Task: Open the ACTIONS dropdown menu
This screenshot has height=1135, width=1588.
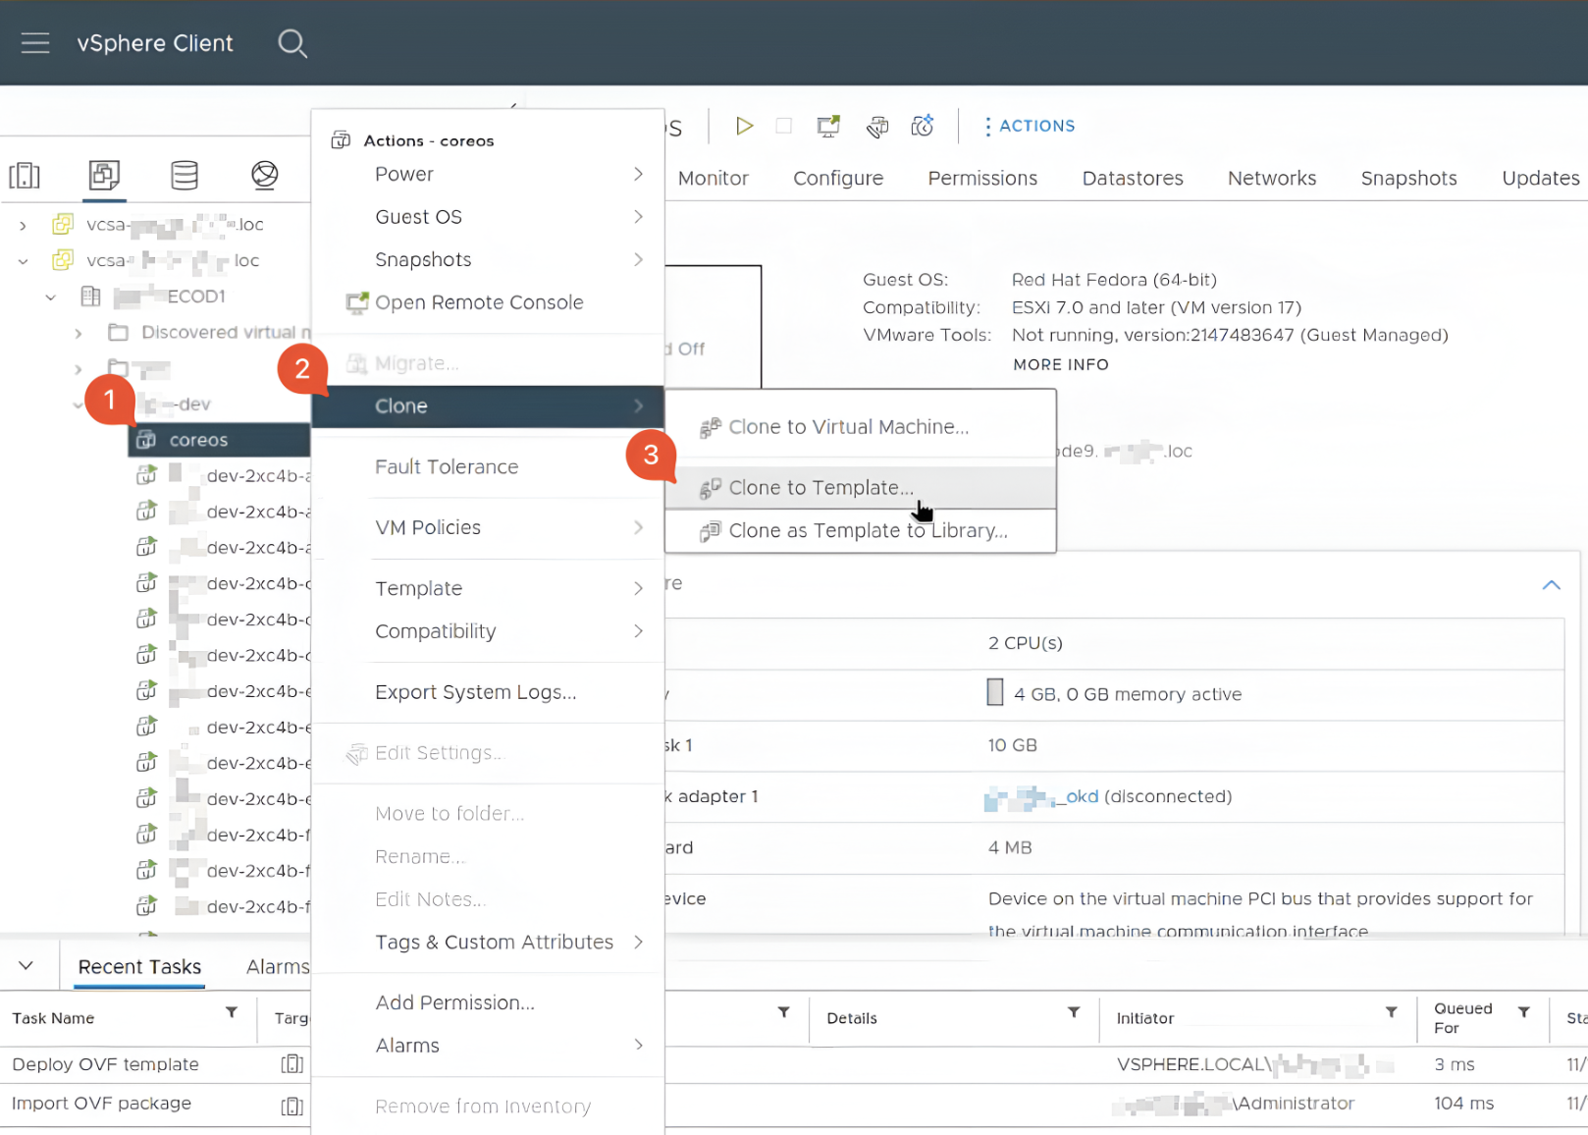Action: point(1030,126)
